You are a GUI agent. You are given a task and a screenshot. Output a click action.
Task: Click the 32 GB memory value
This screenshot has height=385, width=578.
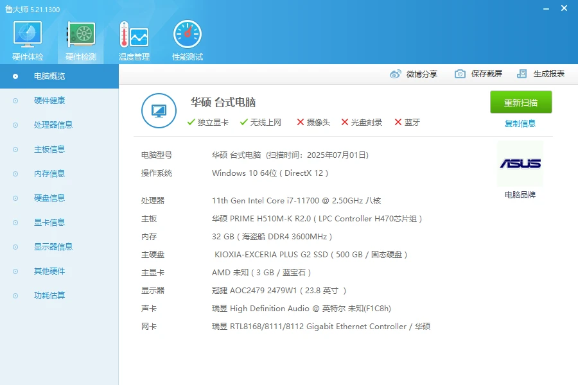click(x=272, y=237)
